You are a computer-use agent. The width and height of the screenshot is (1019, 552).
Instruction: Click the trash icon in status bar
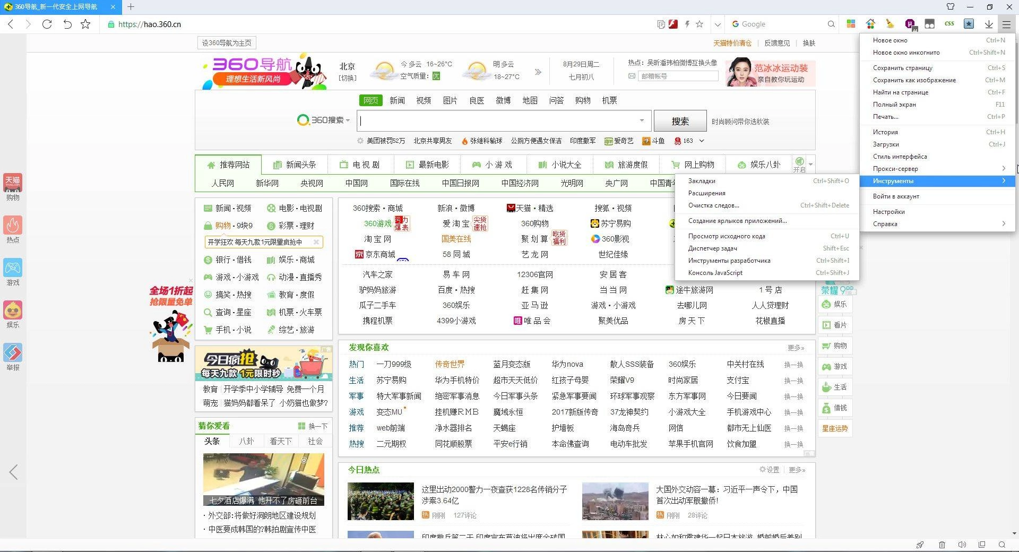point(942,545)
